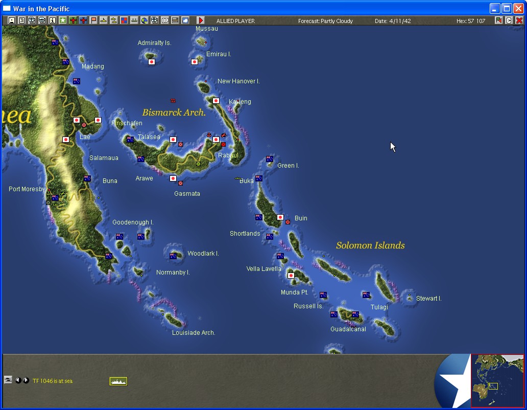This screenshot has width=527, height=410.
Task: Select the Japanese flag at Buin
Action: (280, 217)
